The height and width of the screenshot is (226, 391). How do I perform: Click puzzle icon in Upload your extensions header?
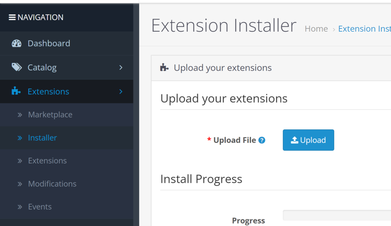pos(164,67)
